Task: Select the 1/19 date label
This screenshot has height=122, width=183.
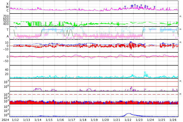Action: 94,120
